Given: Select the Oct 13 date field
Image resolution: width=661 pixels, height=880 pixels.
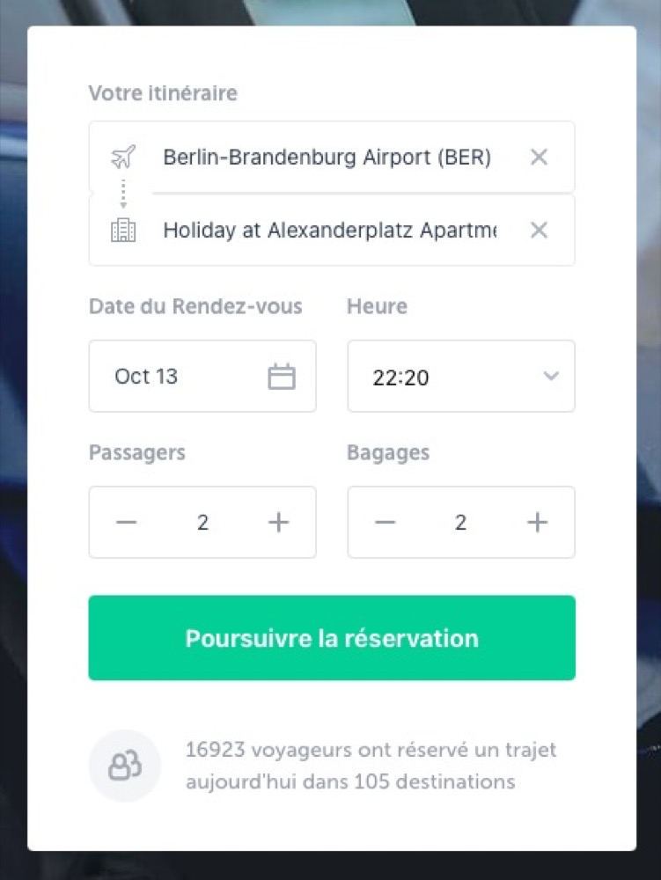Looking at the screenshot, I should coord(202,376).
